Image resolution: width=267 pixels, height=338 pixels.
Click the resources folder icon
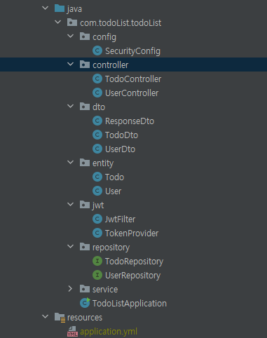60,318
